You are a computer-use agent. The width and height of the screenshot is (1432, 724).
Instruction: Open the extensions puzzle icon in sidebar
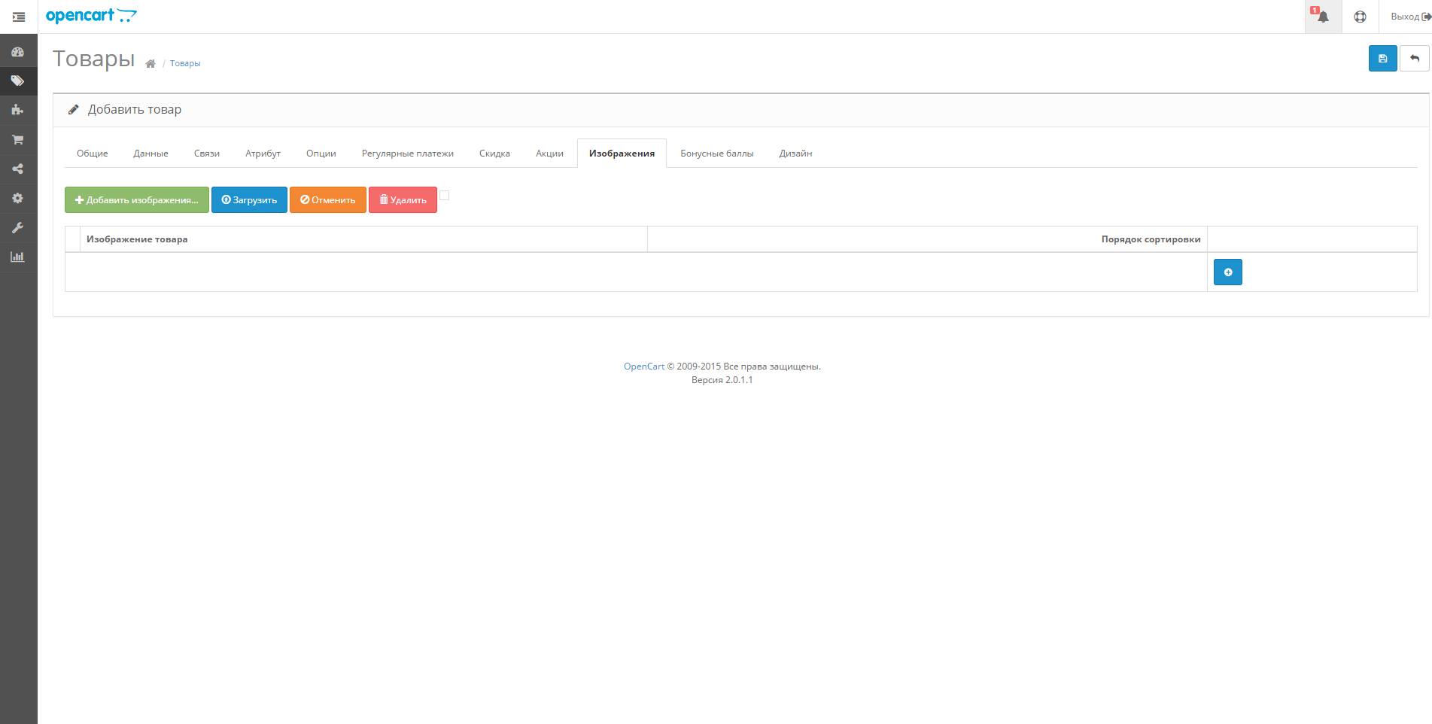pyautogui.click(x=18, y=110)
